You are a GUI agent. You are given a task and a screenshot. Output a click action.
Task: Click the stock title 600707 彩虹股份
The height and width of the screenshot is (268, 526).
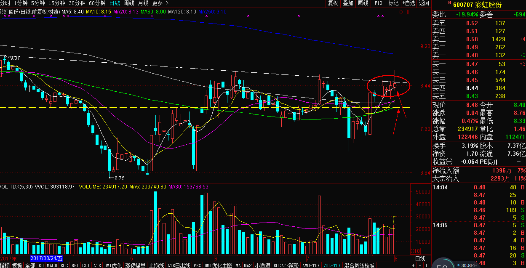click(x=477, y=5)
